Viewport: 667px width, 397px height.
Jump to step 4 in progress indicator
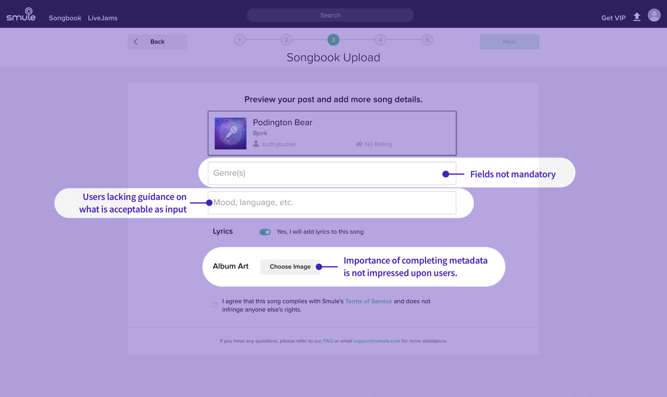point(380,40)
